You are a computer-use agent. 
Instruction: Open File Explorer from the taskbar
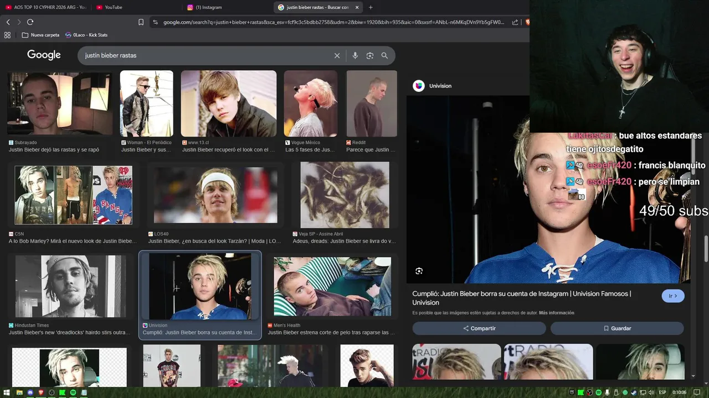pos(19,392)
